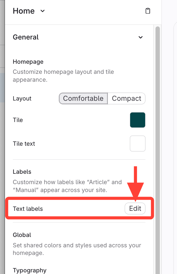Click the Layout setting label
This screenshot has width=177, height=274.
(22, 98)
